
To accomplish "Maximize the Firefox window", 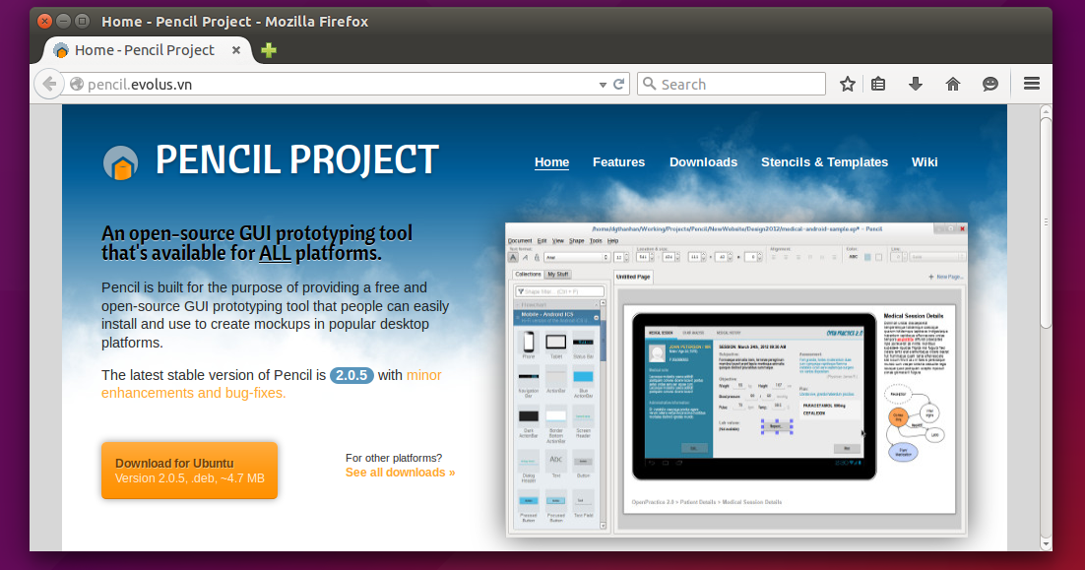I will pos(82,22).
